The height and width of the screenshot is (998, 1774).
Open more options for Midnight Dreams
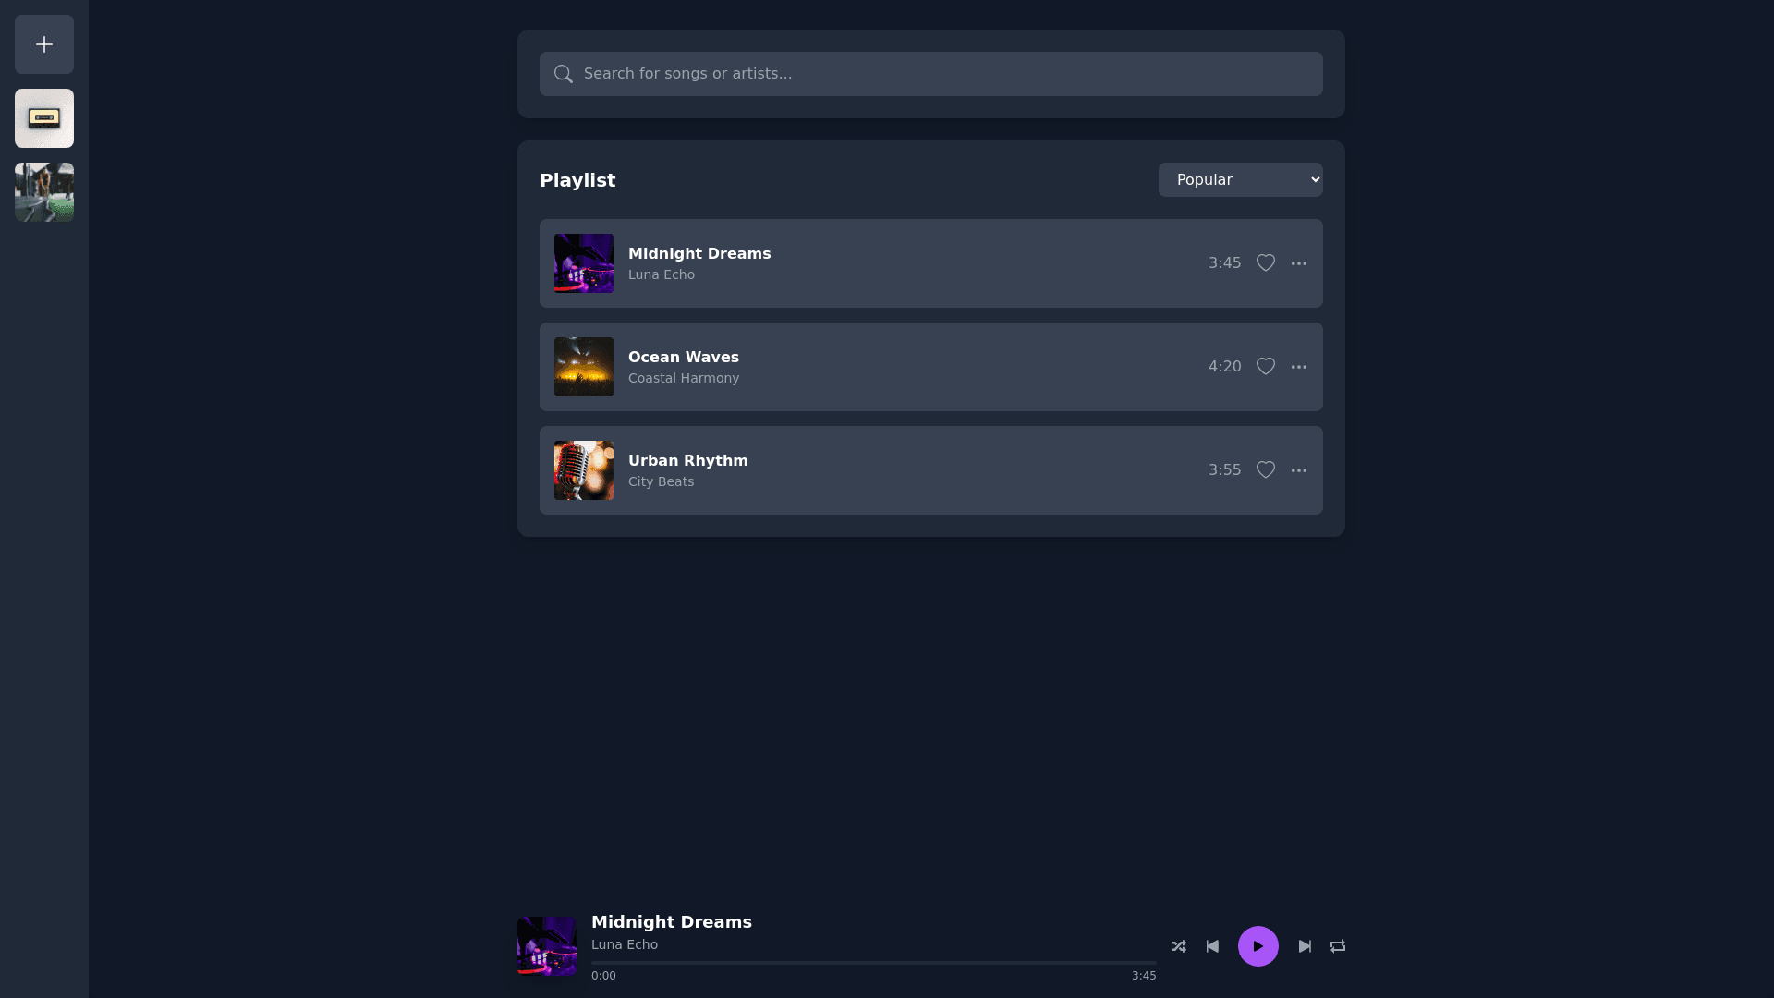point(1299,263)
